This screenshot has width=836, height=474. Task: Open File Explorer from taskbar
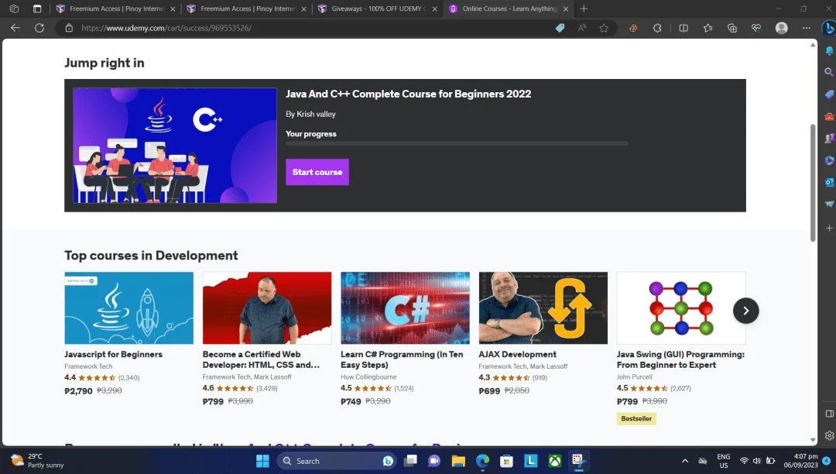coord(458,461)
